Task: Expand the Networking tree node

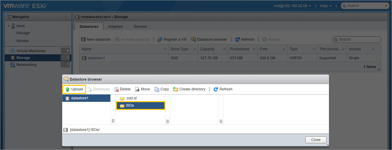Action: tap(8, 64)
